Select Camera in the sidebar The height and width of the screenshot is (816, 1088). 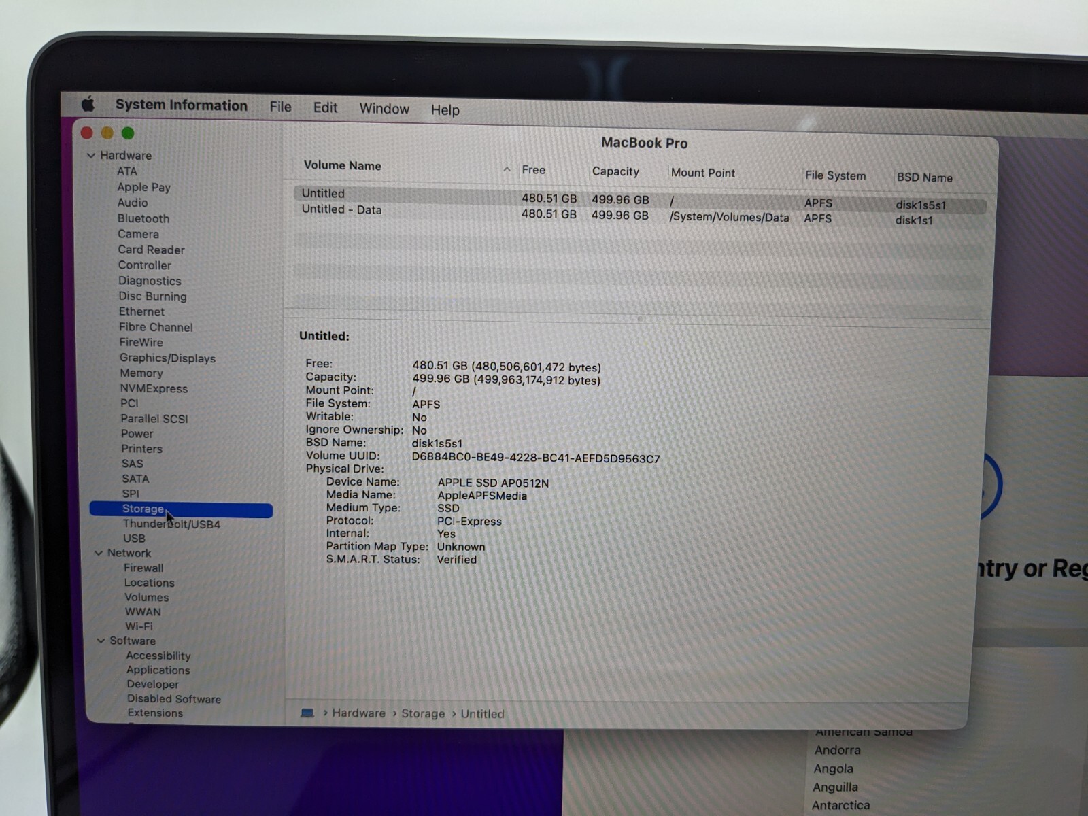(x=138, y=234)
